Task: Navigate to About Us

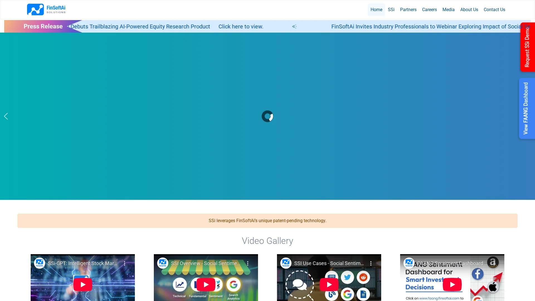Action: (x=469, y=10)
